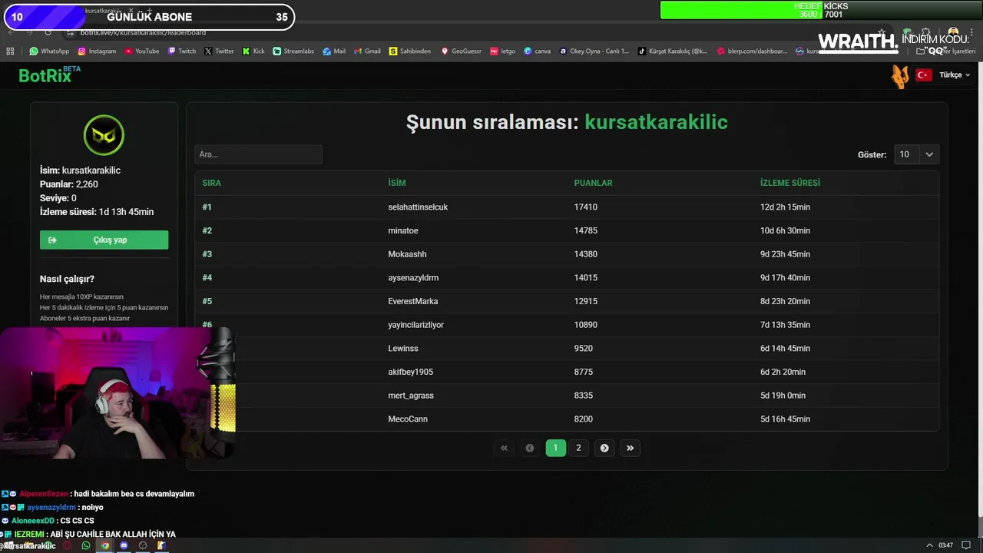Open the GeoGuessr bookmark
The image size is (983, 553).
pos(461,51)
